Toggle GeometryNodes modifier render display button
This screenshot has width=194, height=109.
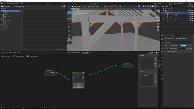point(185,46)
